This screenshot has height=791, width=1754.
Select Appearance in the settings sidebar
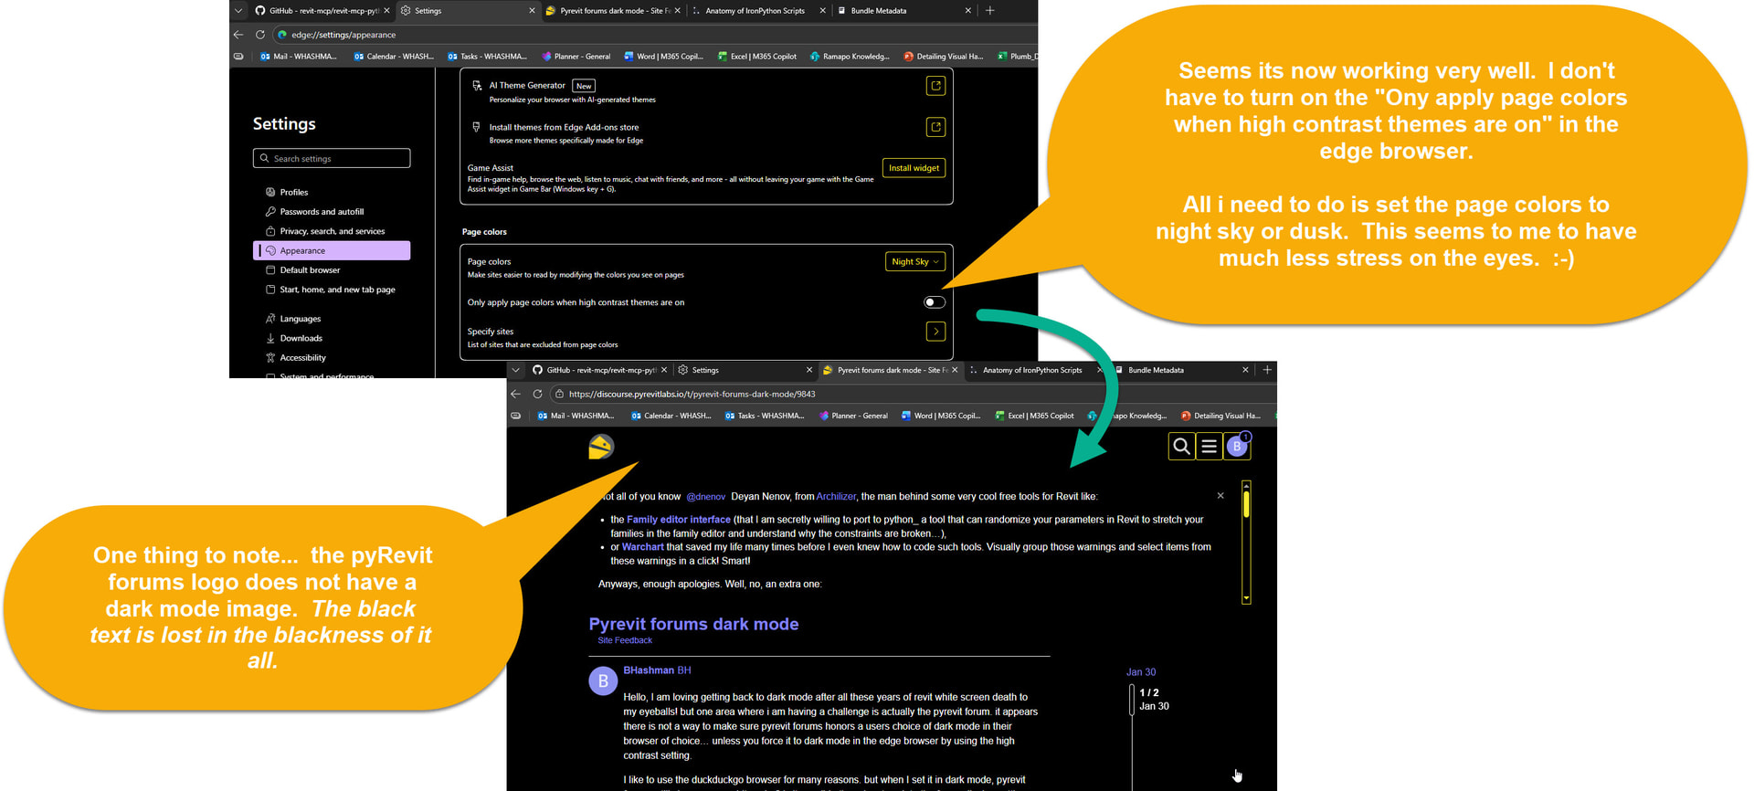[332, 250]
